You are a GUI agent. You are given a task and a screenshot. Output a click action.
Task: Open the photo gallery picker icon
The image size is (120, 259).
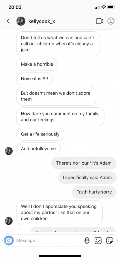[x=98, y=241]
